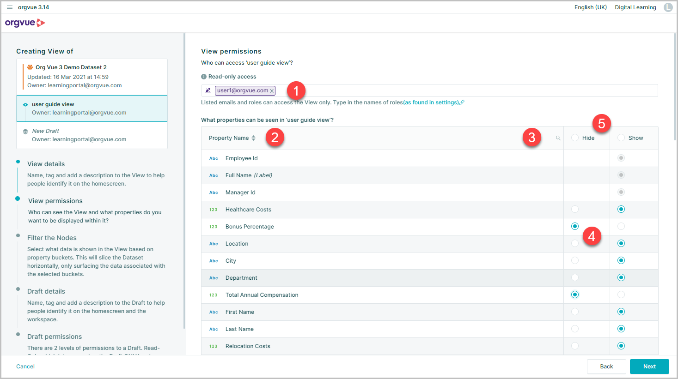Open the user avatar in top bar
Image resolution: width=678 pixels, height=379 pixels.
coord(668,7)
